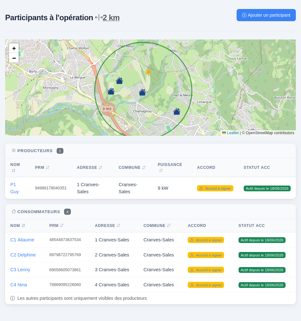The image size is (301, 321).
Task: Sort consumers table by PRM
Action: tap(62, 225)
